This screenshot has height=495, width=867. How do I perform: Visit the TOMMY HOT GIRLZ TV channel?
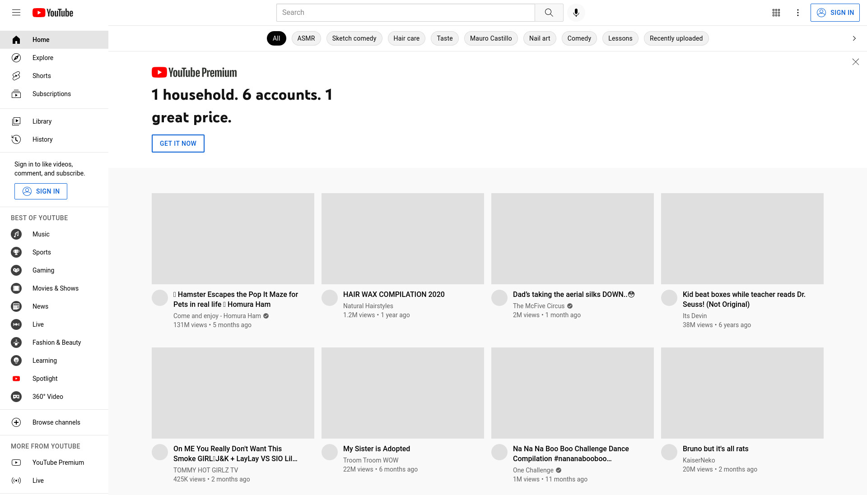pyautogui.click(x=205, y=470)
